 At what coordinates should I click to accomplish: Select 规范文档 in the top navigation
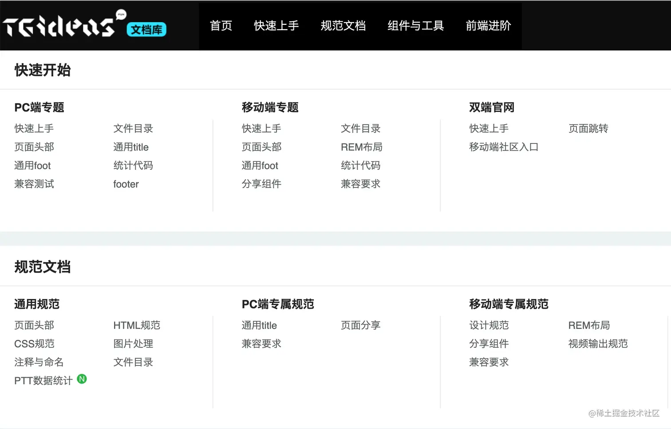343,26
